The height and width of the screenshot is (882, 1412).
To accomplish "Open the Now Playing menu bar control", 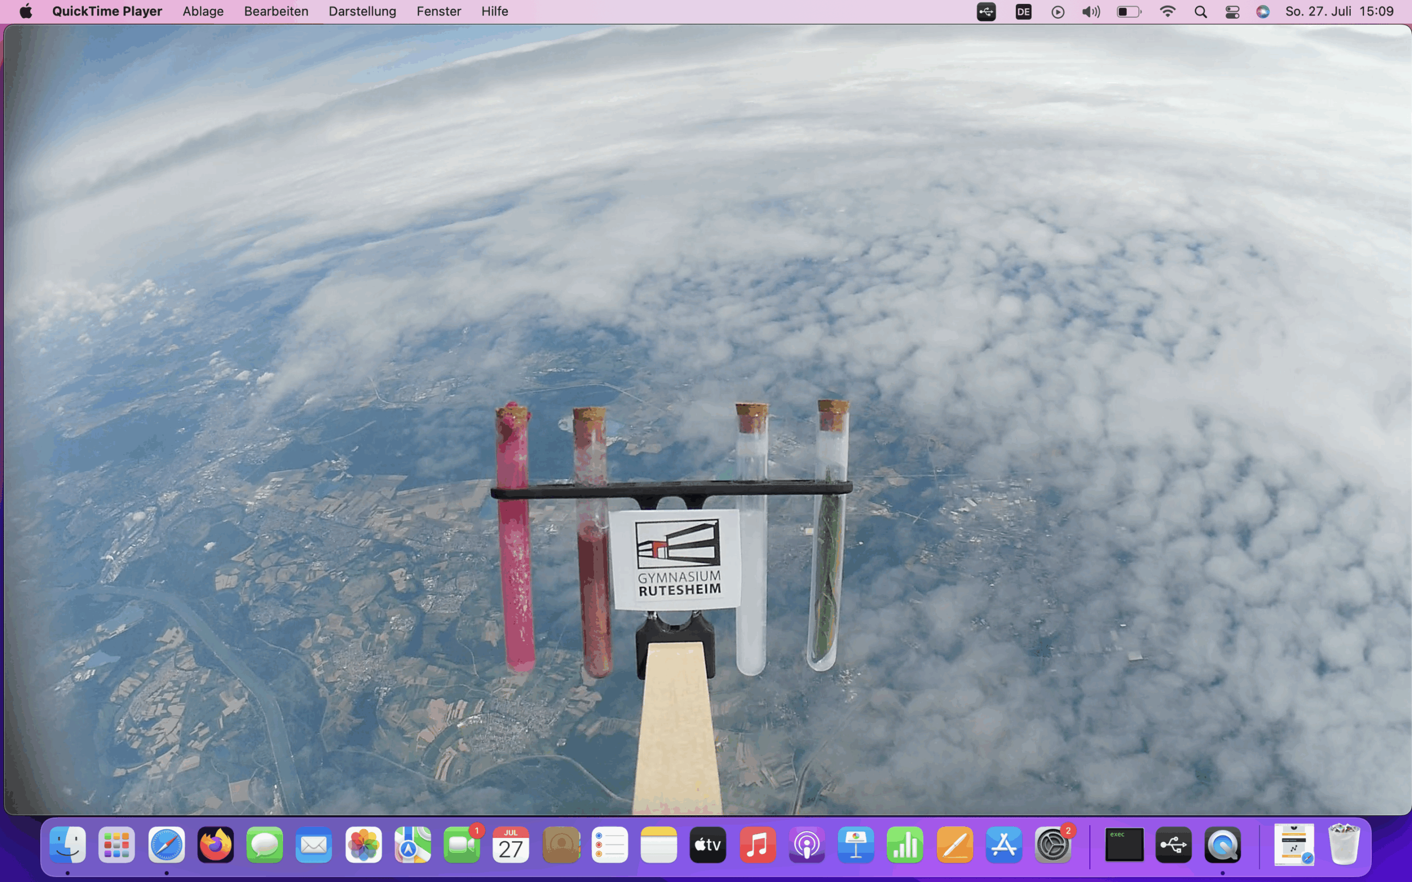I will tap(1057, 12).
